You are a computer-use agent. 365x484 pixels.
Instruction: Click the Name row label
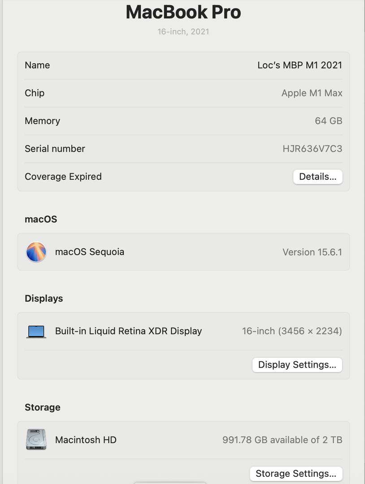[x=37, y=65]
